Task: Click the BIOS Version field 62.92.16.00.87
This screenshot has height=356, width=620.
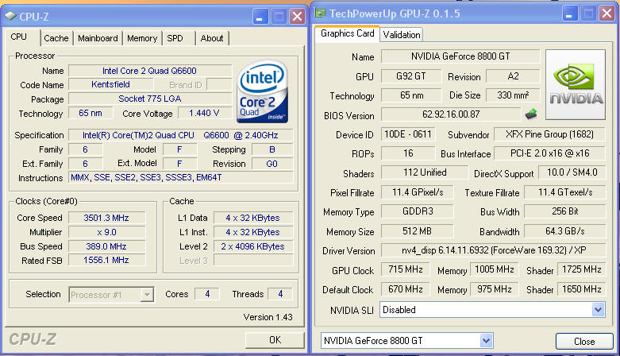Action: (451, 114)
